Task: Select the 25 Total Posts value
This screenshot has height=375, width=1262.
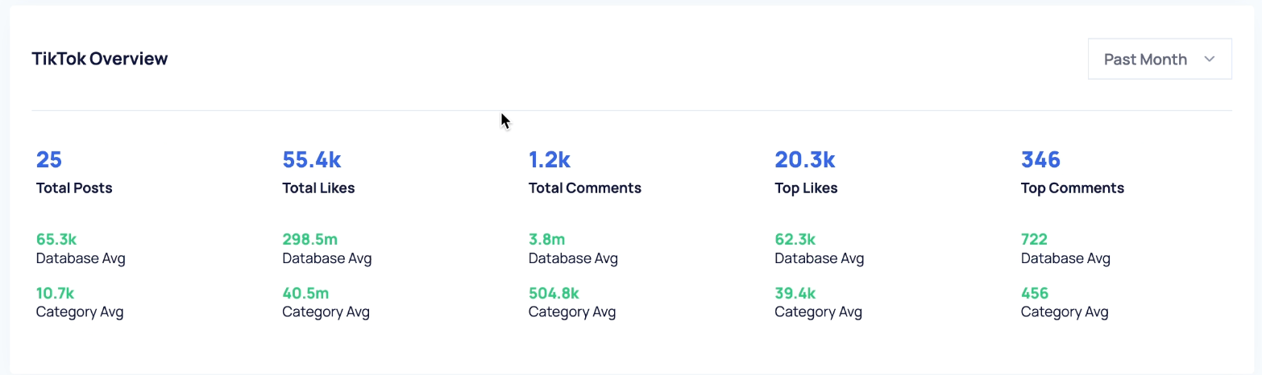Action: 49,159
